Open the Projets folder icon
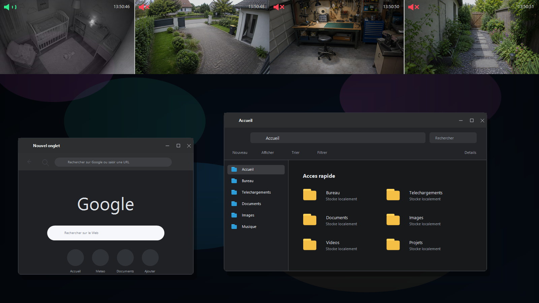 pyautogui.click(x=393, y=244)
